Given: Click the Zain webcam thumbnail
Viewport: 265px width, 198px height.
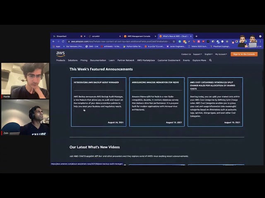Looking at the screenshot, I should click(x=25, y=117).
